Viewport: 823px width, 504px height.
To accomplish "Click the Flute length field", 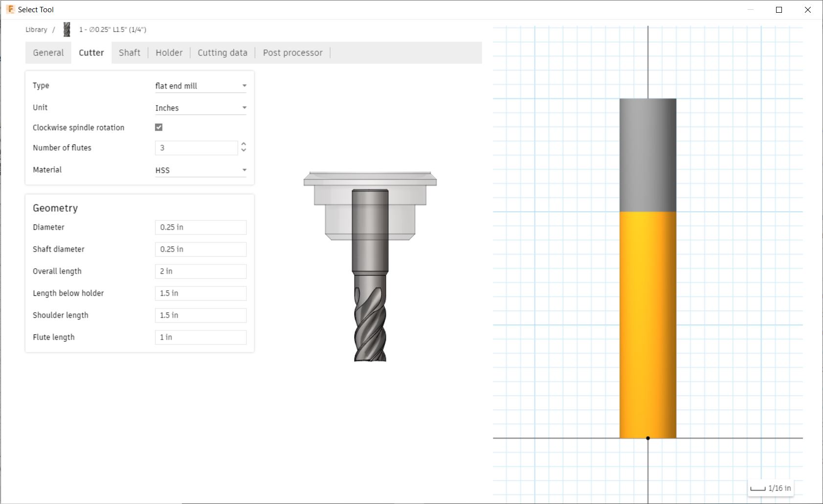I will click(200, 337).
